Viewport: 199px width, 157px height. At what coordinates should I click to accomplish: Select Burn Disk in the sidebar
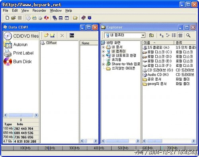[x=18, y=62]
